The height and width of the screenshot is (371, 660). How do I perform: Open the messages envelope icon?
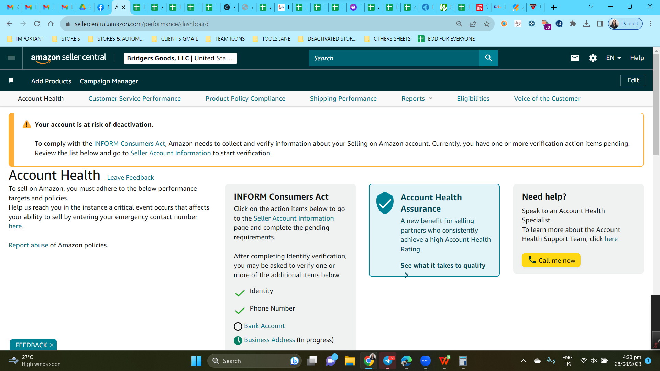pyautogui.click(x=575, y=58)
